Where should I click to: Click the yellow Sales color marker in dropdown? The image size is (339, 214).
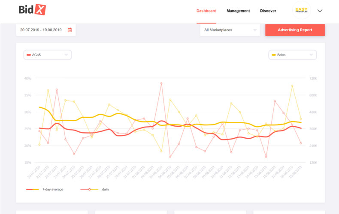(x=274, y=55)
